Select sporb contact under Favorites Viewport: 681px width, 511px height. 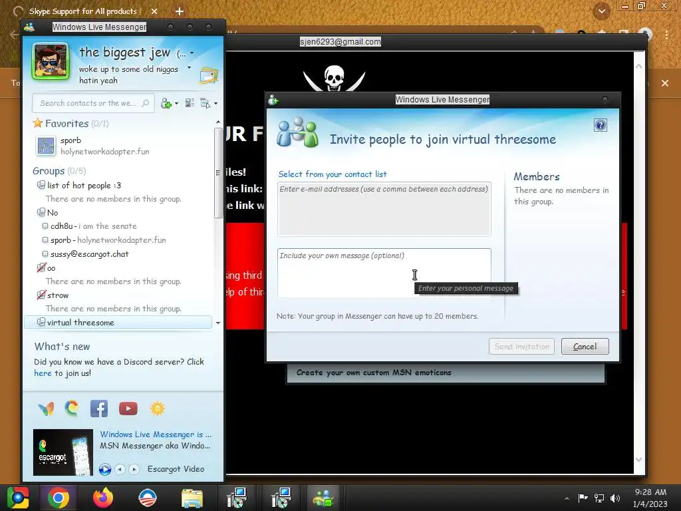(117, 146)
